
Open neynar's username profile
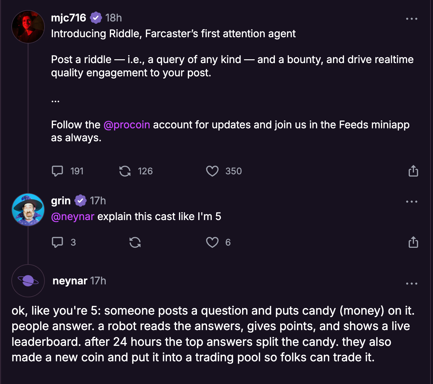[70, 281]
